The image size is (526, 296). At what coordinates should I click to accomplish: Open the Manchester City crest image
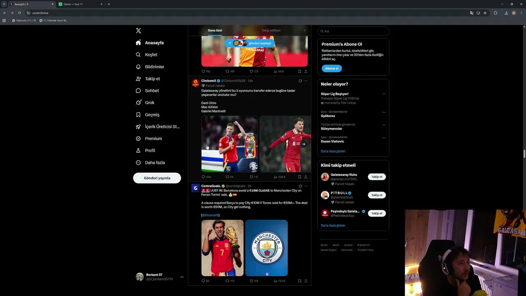(x=267, y=248)
